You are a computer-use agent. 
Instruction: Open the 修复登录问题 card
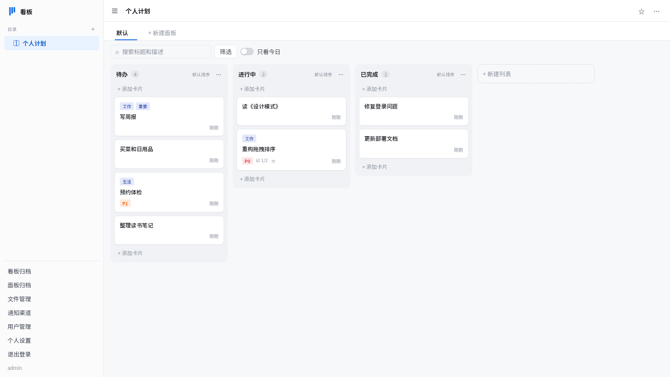(414, 111)
